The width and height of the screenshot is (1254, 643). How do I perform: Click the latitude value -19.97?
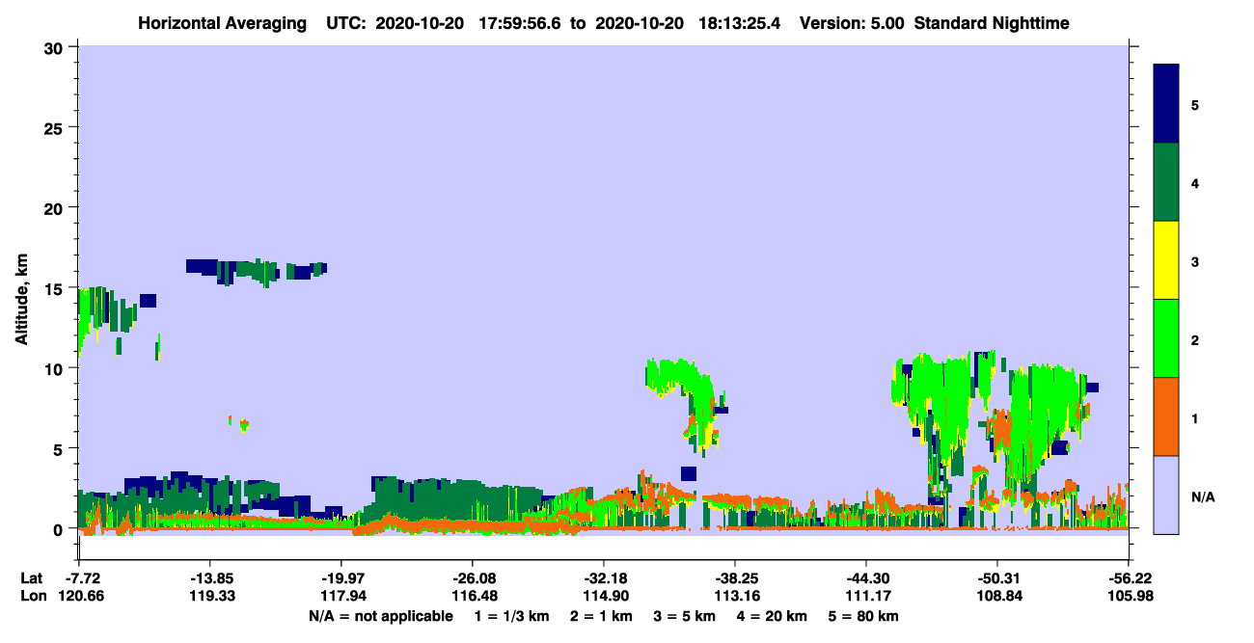(x=341, y=578)
